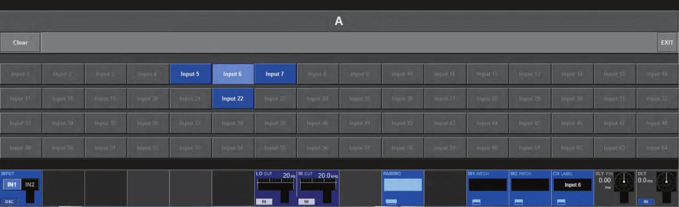Click the Clear button
Viewport: 679px width, 207px height.
pos(20,42)
